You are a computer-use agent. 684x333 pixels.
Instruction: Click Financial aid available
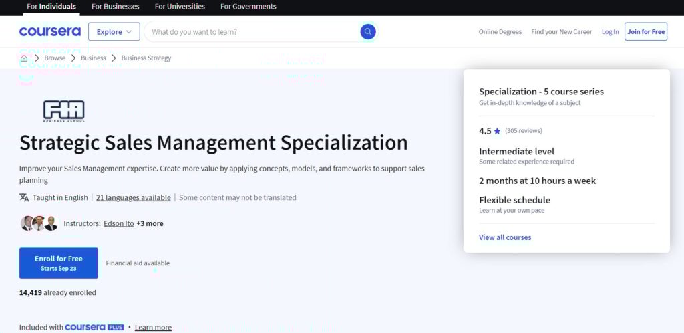(138, 263)
